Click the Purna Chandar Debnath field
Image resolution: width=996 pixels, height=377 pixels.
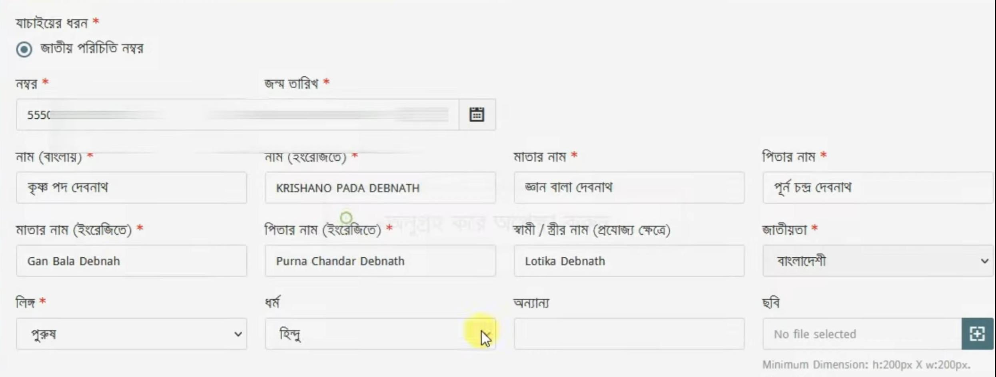pos(380,261)
